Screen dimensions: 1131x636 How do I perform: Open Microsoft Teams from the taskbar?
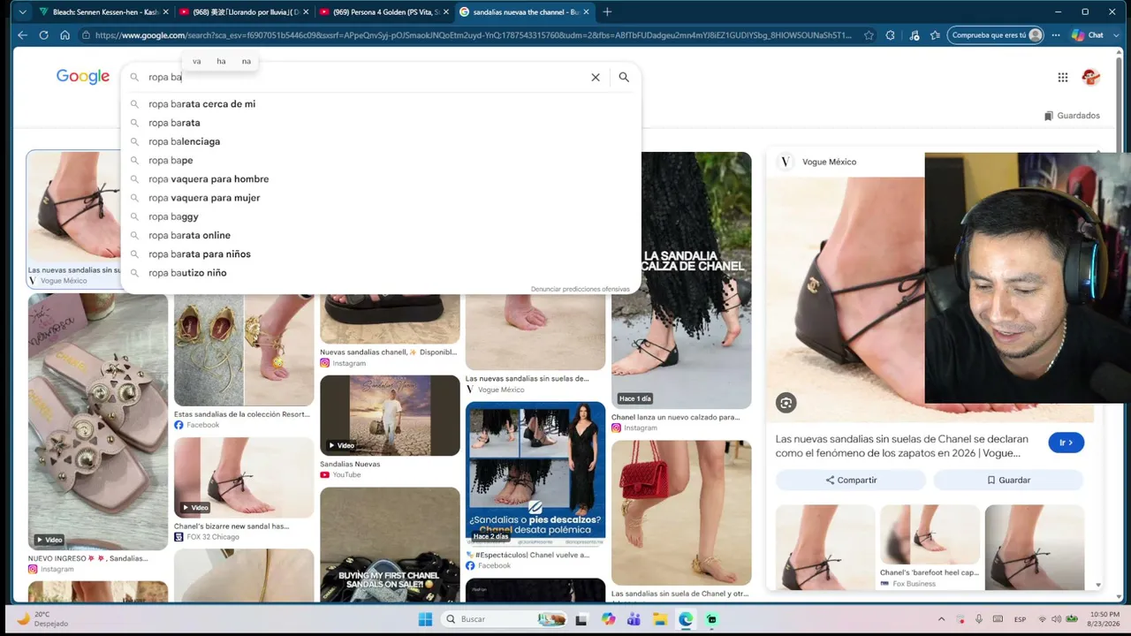[634, 619]
